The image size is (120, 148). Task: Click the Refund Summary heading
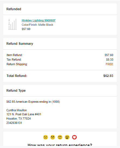coord(20,44)
